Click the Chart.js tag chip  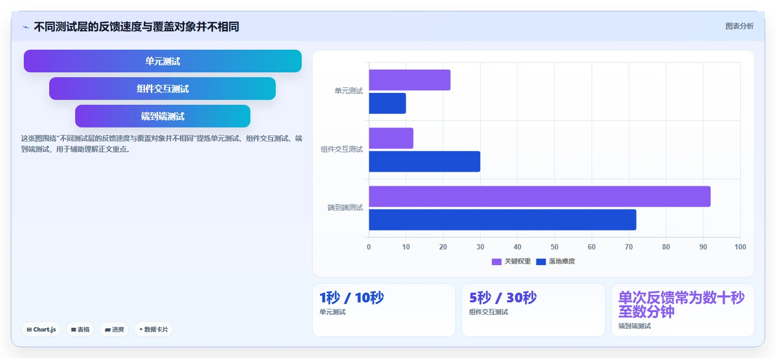[x=41, y=329]
